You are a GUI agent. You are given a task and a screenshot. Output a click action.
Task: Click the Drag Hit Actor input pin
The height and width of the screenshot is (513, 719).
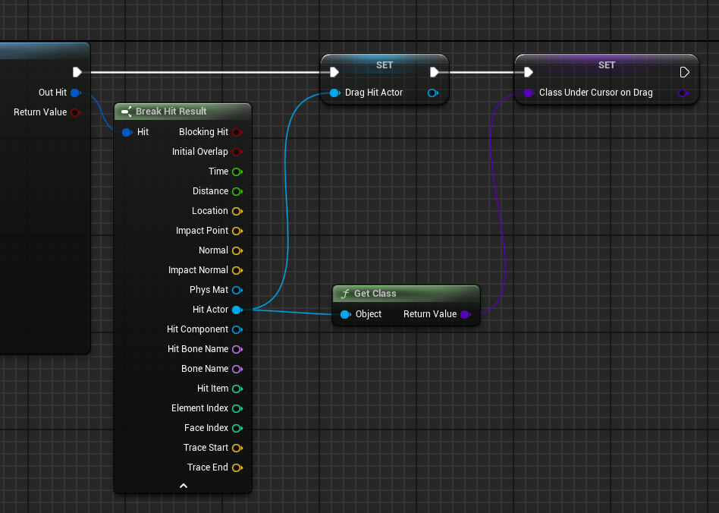pyautogui.click(x=334, y=93)
